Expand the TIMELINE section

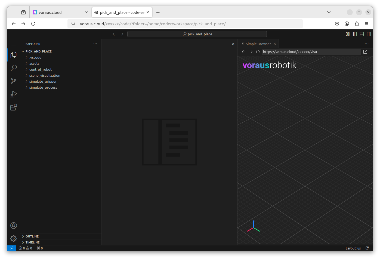coord(61,242)
